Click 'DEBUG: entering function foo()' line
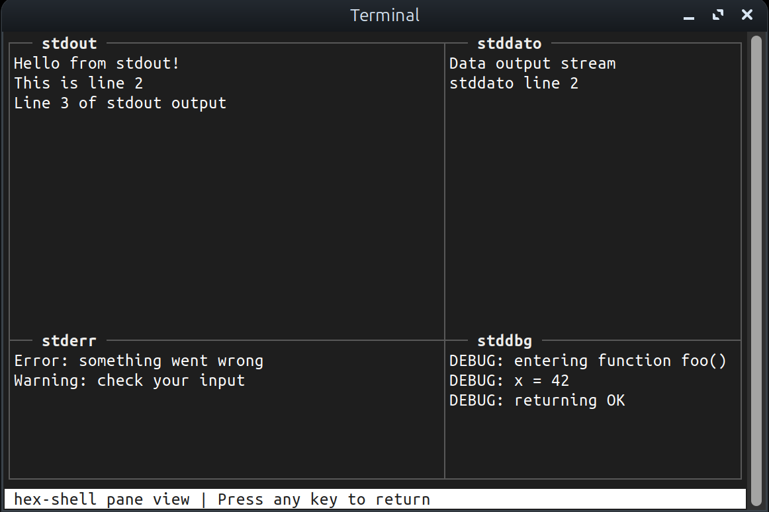The height and width of the screenshot is (512, 769). coord(588,361)
